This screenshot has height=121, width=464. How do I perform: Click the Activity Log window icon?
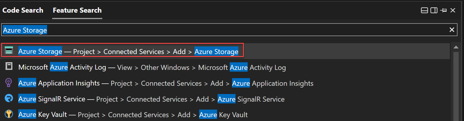tap(9, 66)
